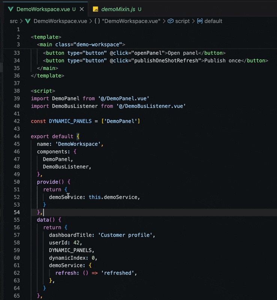Open DemoWorkspace.vue file breadcrumb
Viewport: 277px width, 300px height.
(x=60, y=21)
